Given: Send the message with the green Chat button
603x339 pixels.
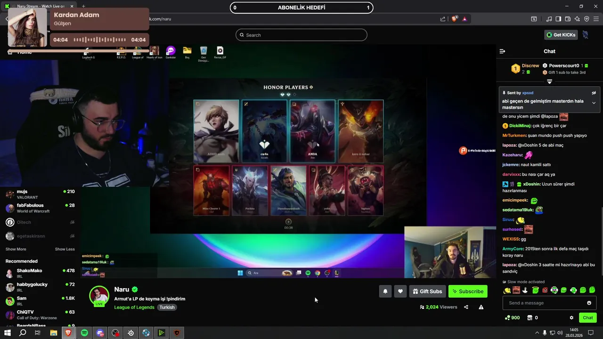Looking at the screenshot, I should point(587,318).
